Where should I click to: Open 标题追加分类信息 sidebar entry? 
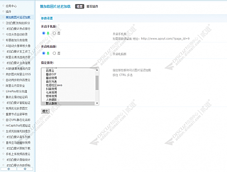(x=17, y=40)
